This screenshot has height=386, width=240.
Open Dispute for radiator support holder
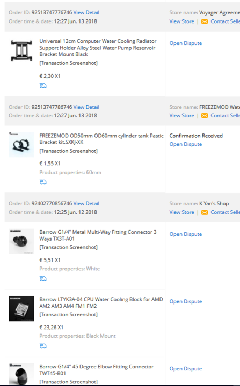point(185,43)
